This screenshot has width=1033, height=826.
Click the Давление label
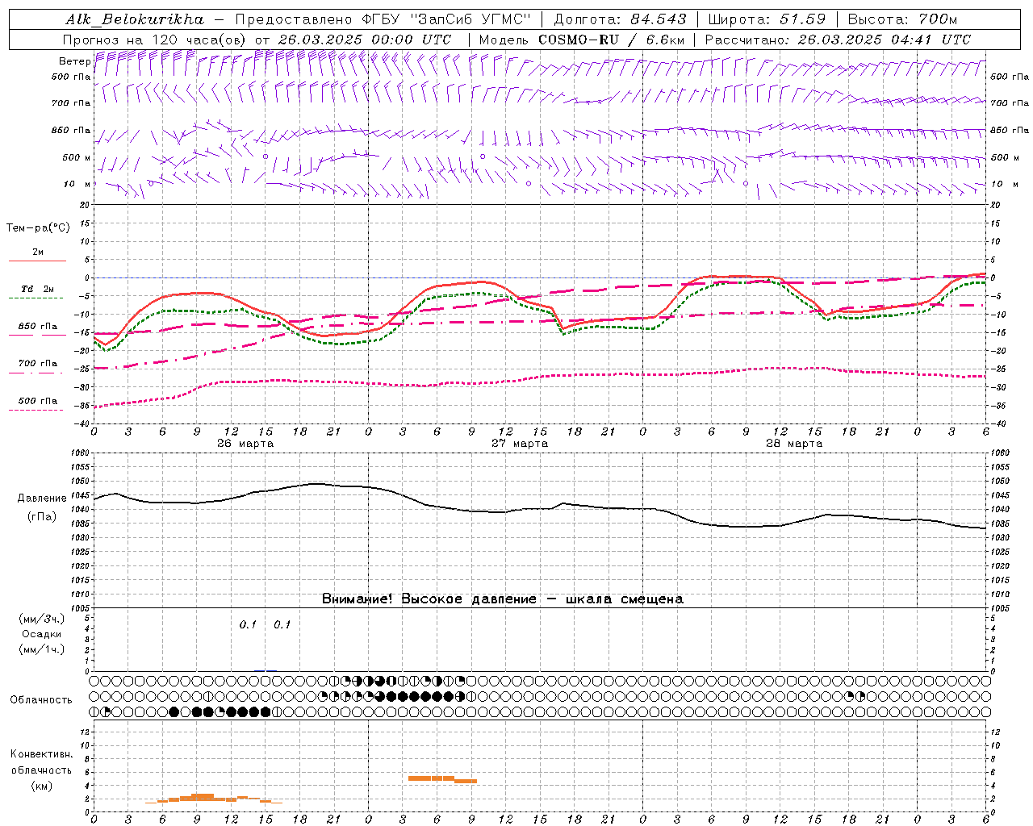pyautogui.click(x=42, y=498)
